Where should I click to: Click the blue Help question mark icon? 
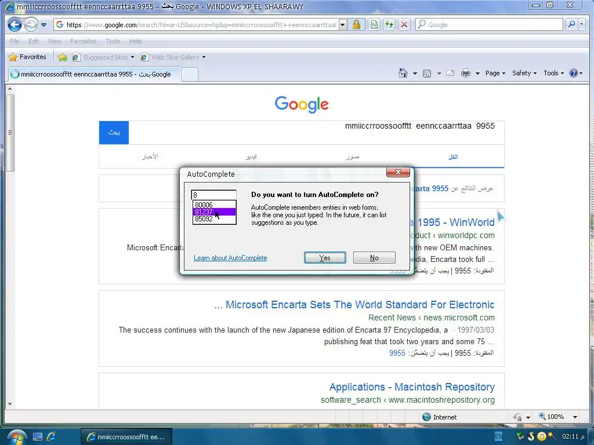(574, 73)
